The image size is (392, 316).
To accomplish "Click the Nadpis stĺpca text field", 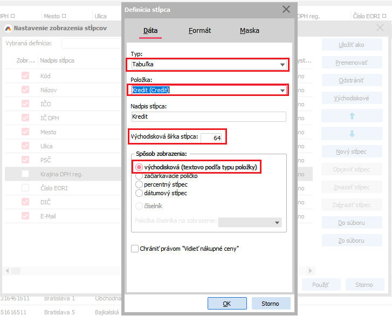I will pos(209,116).
